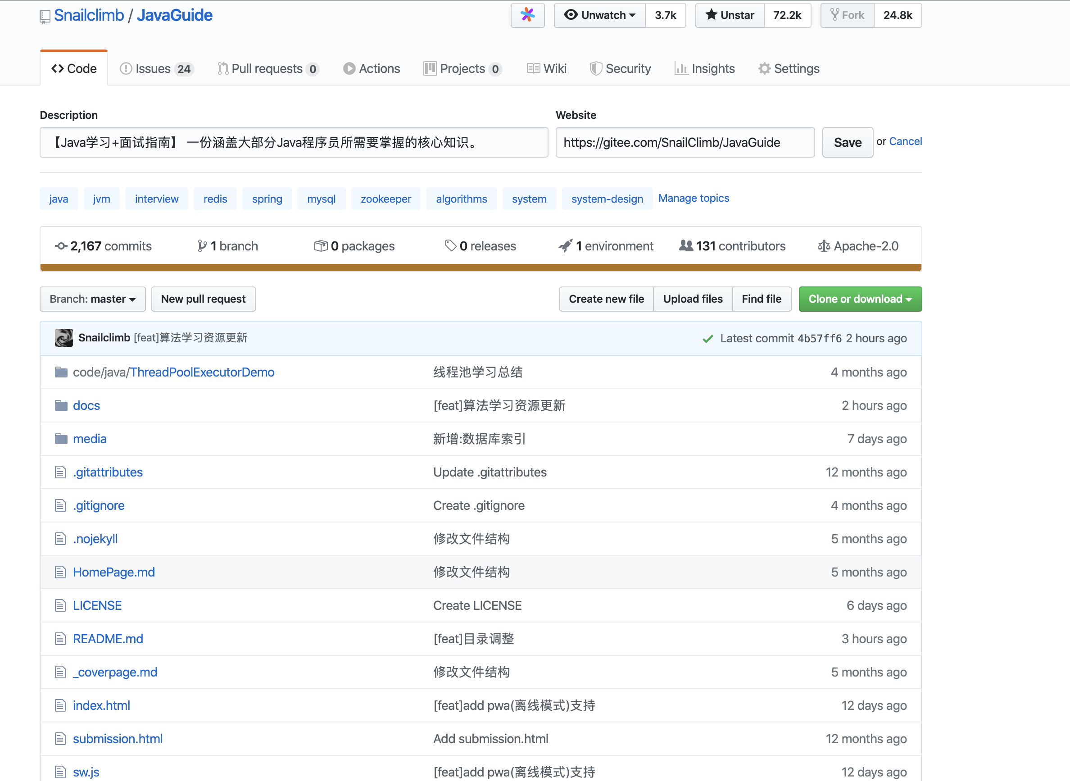The height and width of the screenshot is (781, 1070).
Task: Click the rocket environment icon
Action: [x=565, y=246]
